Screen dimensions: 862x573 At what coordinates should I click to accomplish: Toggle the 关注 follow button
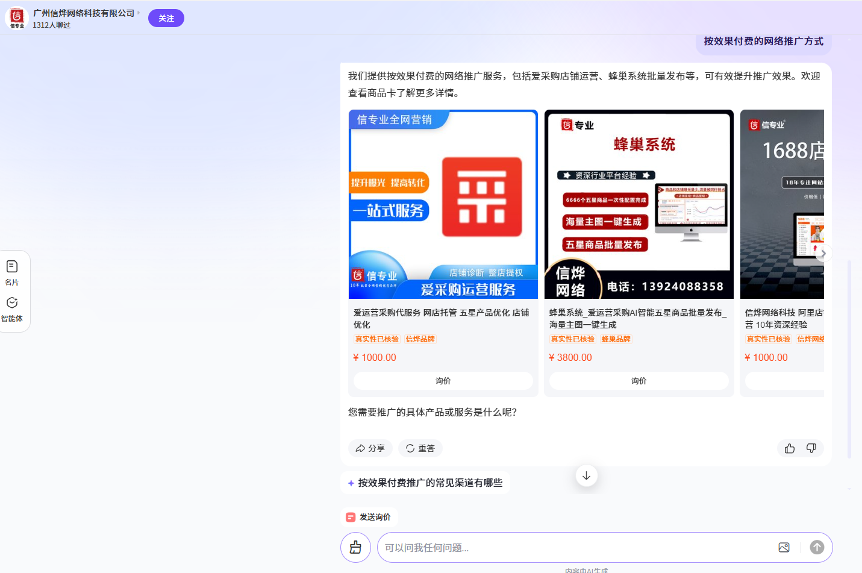point(166,17)
